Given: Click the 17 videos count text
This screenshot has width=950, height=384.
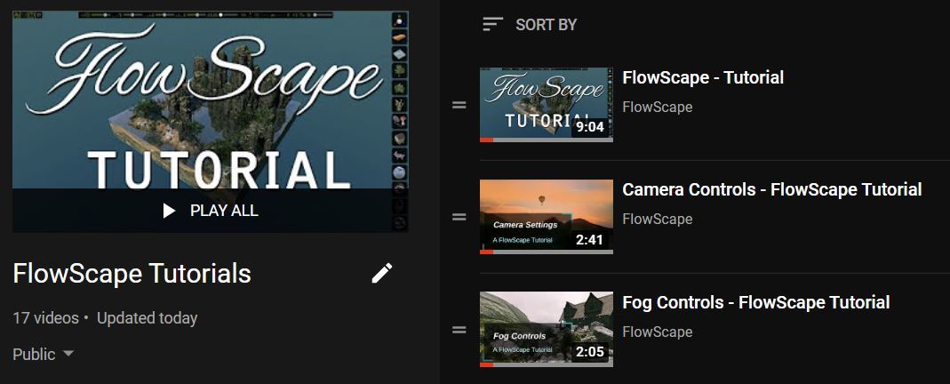Looking at the screenshot, I should coord(46,318).
